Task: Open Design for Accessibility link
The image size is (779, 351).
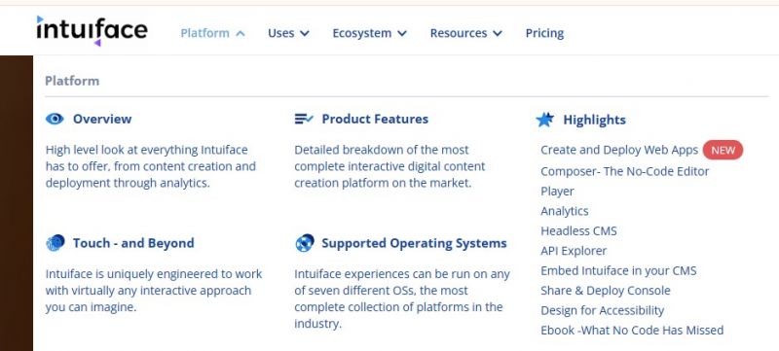Action: pyautogui.click(x=602, y=310)
